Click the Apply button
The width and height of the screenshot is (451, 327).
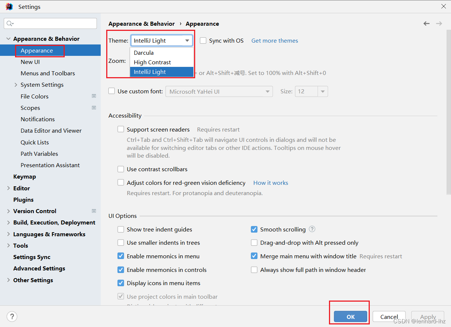tap(428, 317)
